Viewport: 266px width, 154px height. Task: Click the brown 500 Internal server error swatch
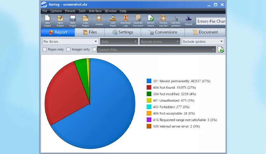click(149, 126)
